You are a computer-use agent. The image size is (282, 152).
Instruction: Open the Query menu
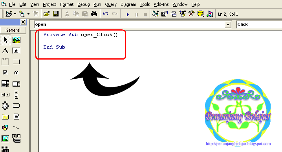pyautogui.click(x=111, y=4)
